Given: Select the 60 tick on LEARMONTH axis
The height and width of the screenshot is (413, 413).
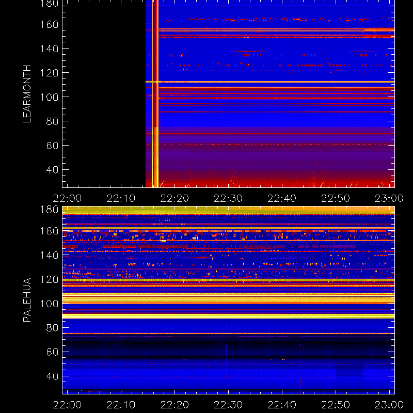Looking at the screenshot, I should [x=52, y=146].
